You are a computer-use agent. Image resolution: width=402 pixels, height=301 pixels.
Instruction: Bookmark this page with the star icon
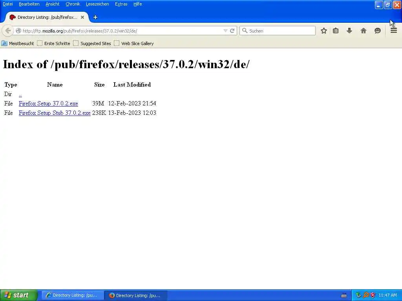(324, 31)
